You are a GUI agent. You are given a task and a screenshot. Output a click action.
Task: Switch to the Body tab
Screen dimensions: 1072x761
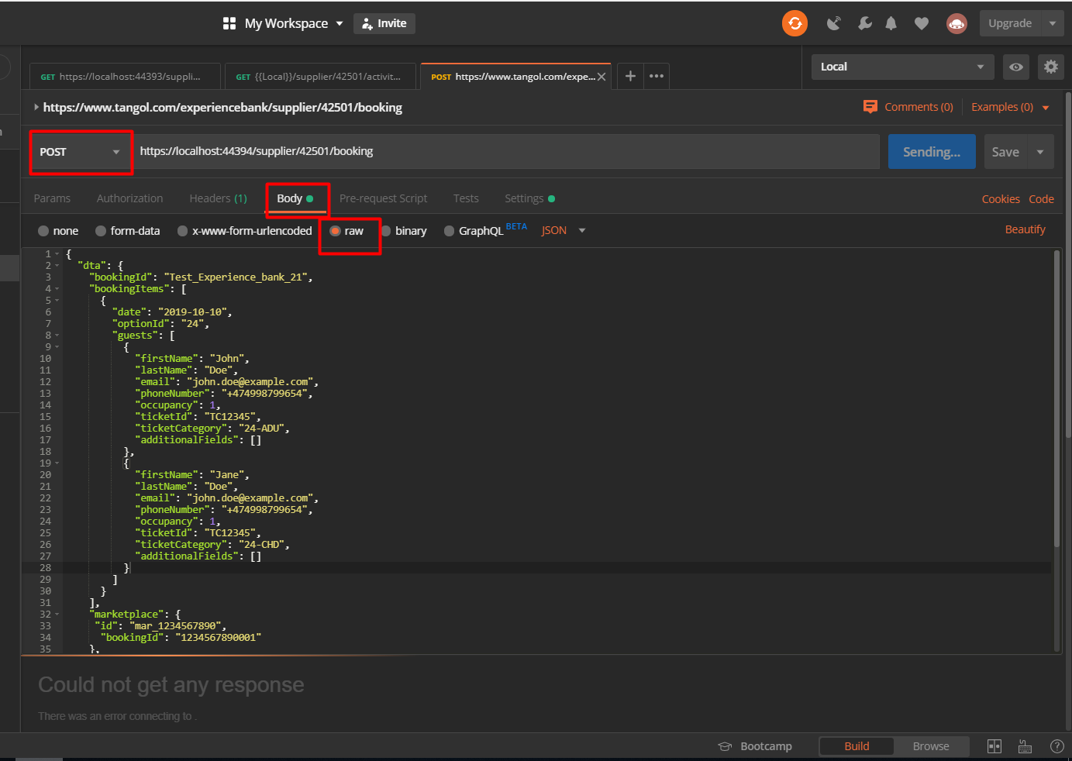click(295, 198)
